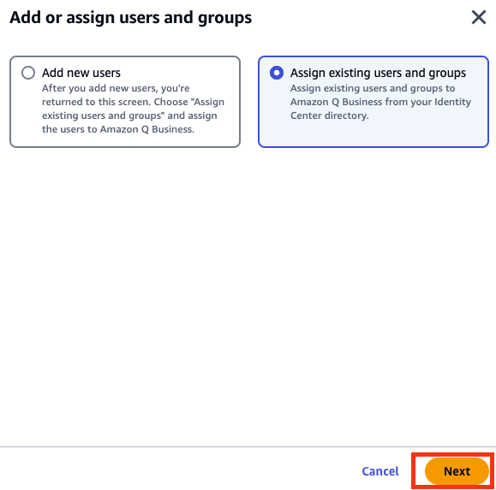Click the blue Cancel link
This screenshot has width=496, height=490.
point(380,471)
